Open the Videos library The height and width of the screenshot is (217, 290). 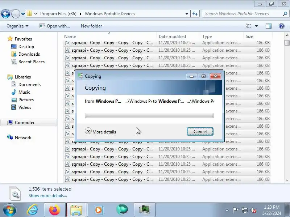(x=25, y=107)
